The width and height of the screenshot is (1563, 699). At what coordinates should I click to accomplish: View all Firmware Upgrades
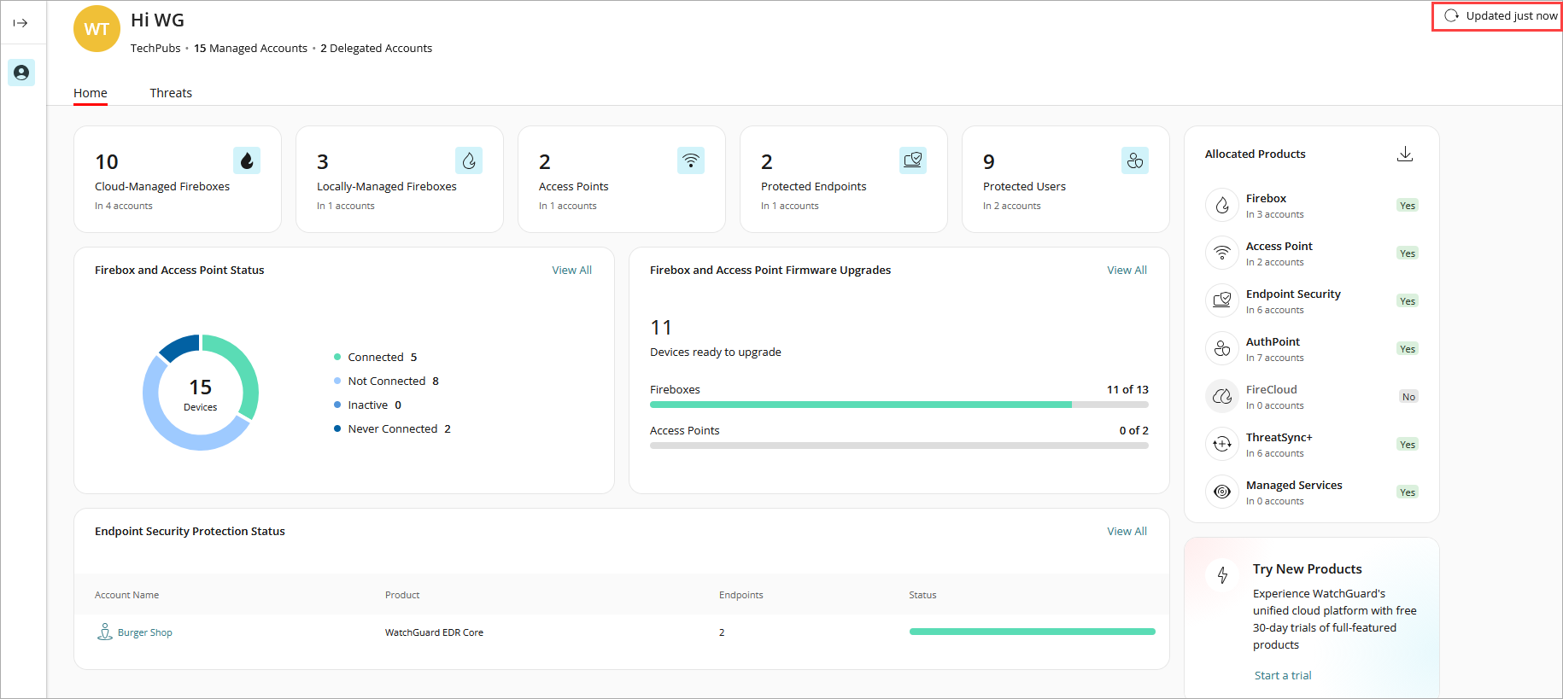coord(1127,270)
